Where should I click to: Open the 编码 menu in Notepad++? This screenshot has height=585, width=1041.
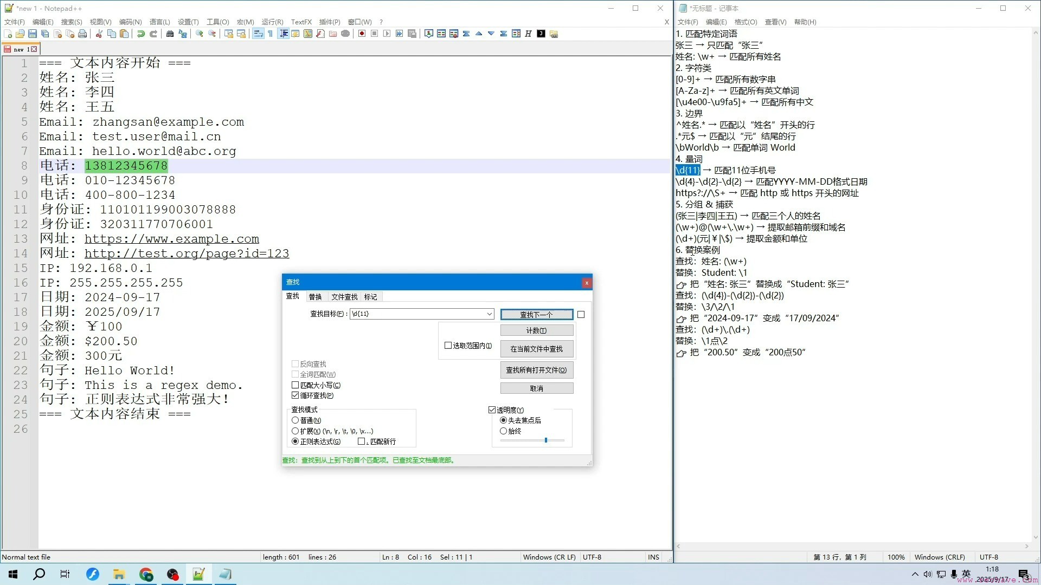pyautogui.click(x=130, y=22)
